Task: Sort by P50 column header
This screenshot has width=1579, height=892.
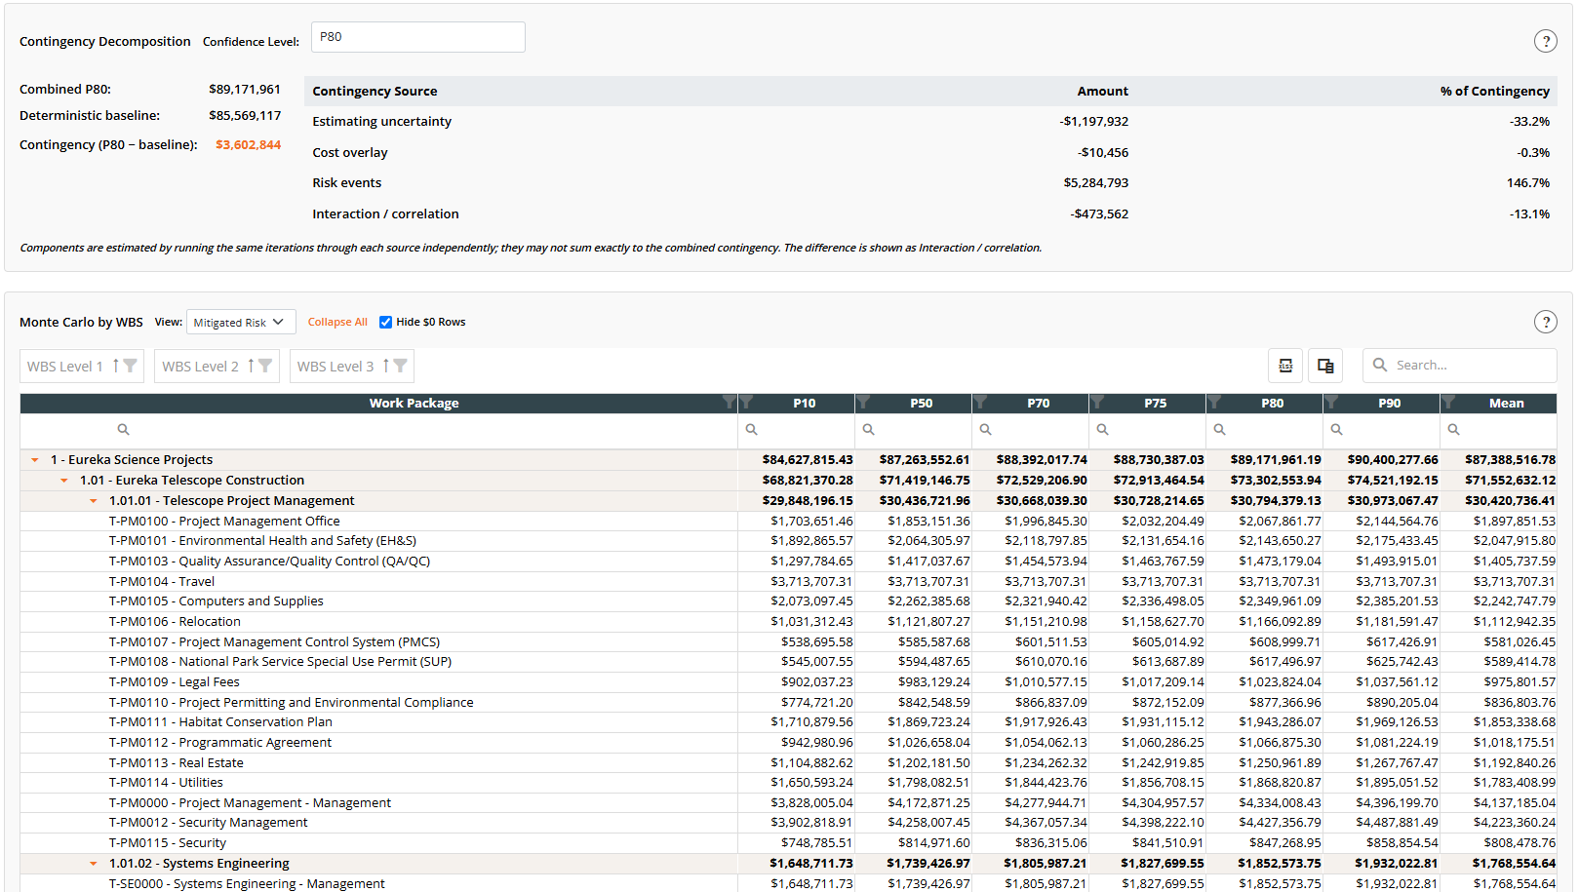Action: click(x=922, y=403)
